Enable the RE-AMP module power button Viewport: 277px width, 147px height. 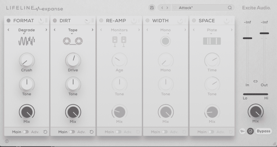point(101,20)
